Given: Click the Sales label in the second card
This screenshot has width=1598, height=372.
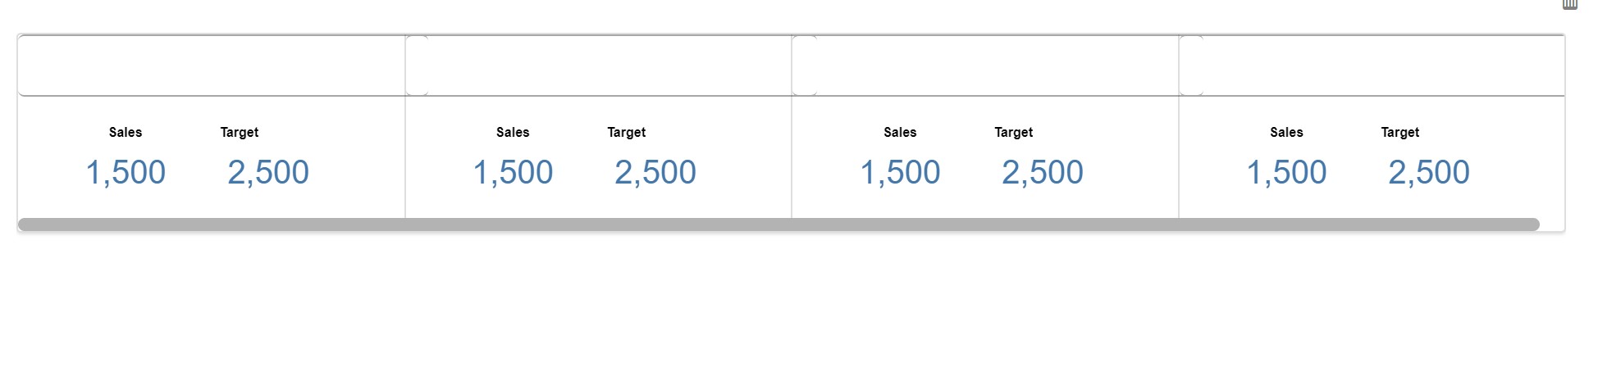Looking at the screenshot, I should 513,132.
